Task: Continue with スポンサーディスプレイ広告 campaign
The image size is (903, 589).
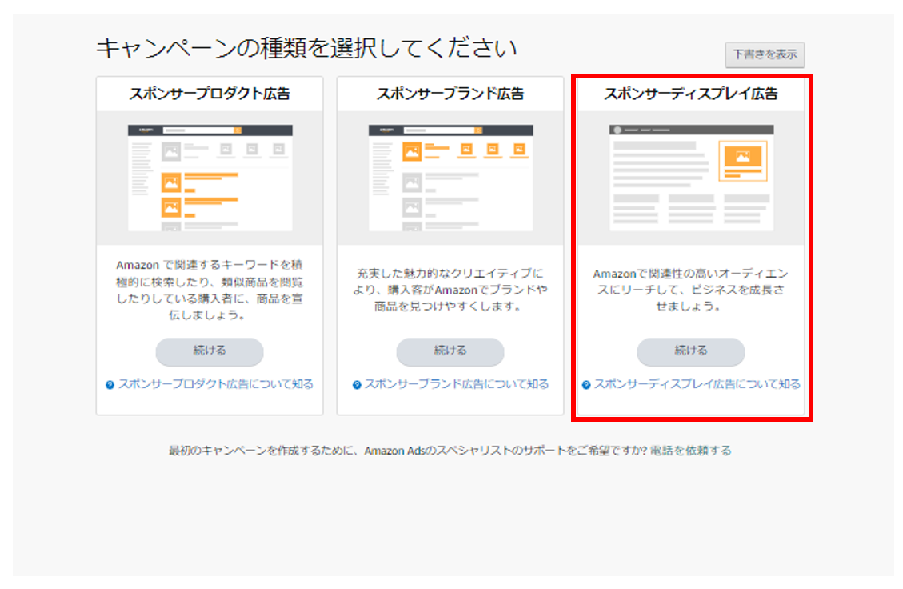Action: [x=691, y=351]
